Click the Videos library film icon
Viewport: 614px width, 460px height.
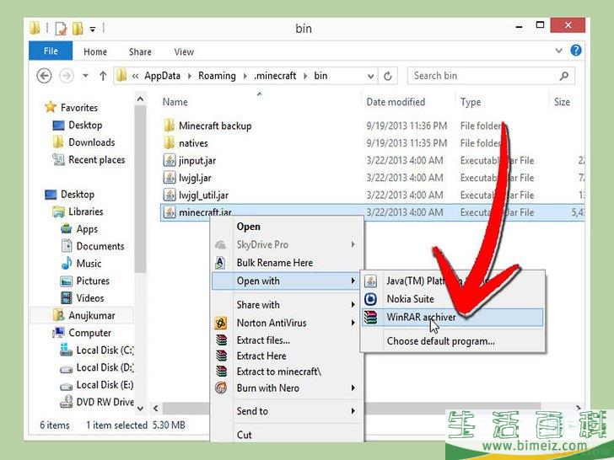click(x=67, y=298)
